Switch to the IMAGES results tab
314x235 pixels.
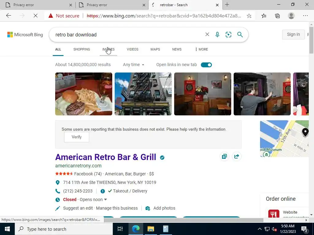108,49
